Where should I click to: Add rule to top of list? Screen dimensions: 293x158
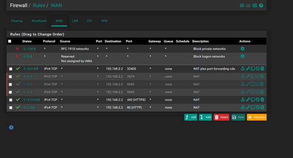coord(190,117)
